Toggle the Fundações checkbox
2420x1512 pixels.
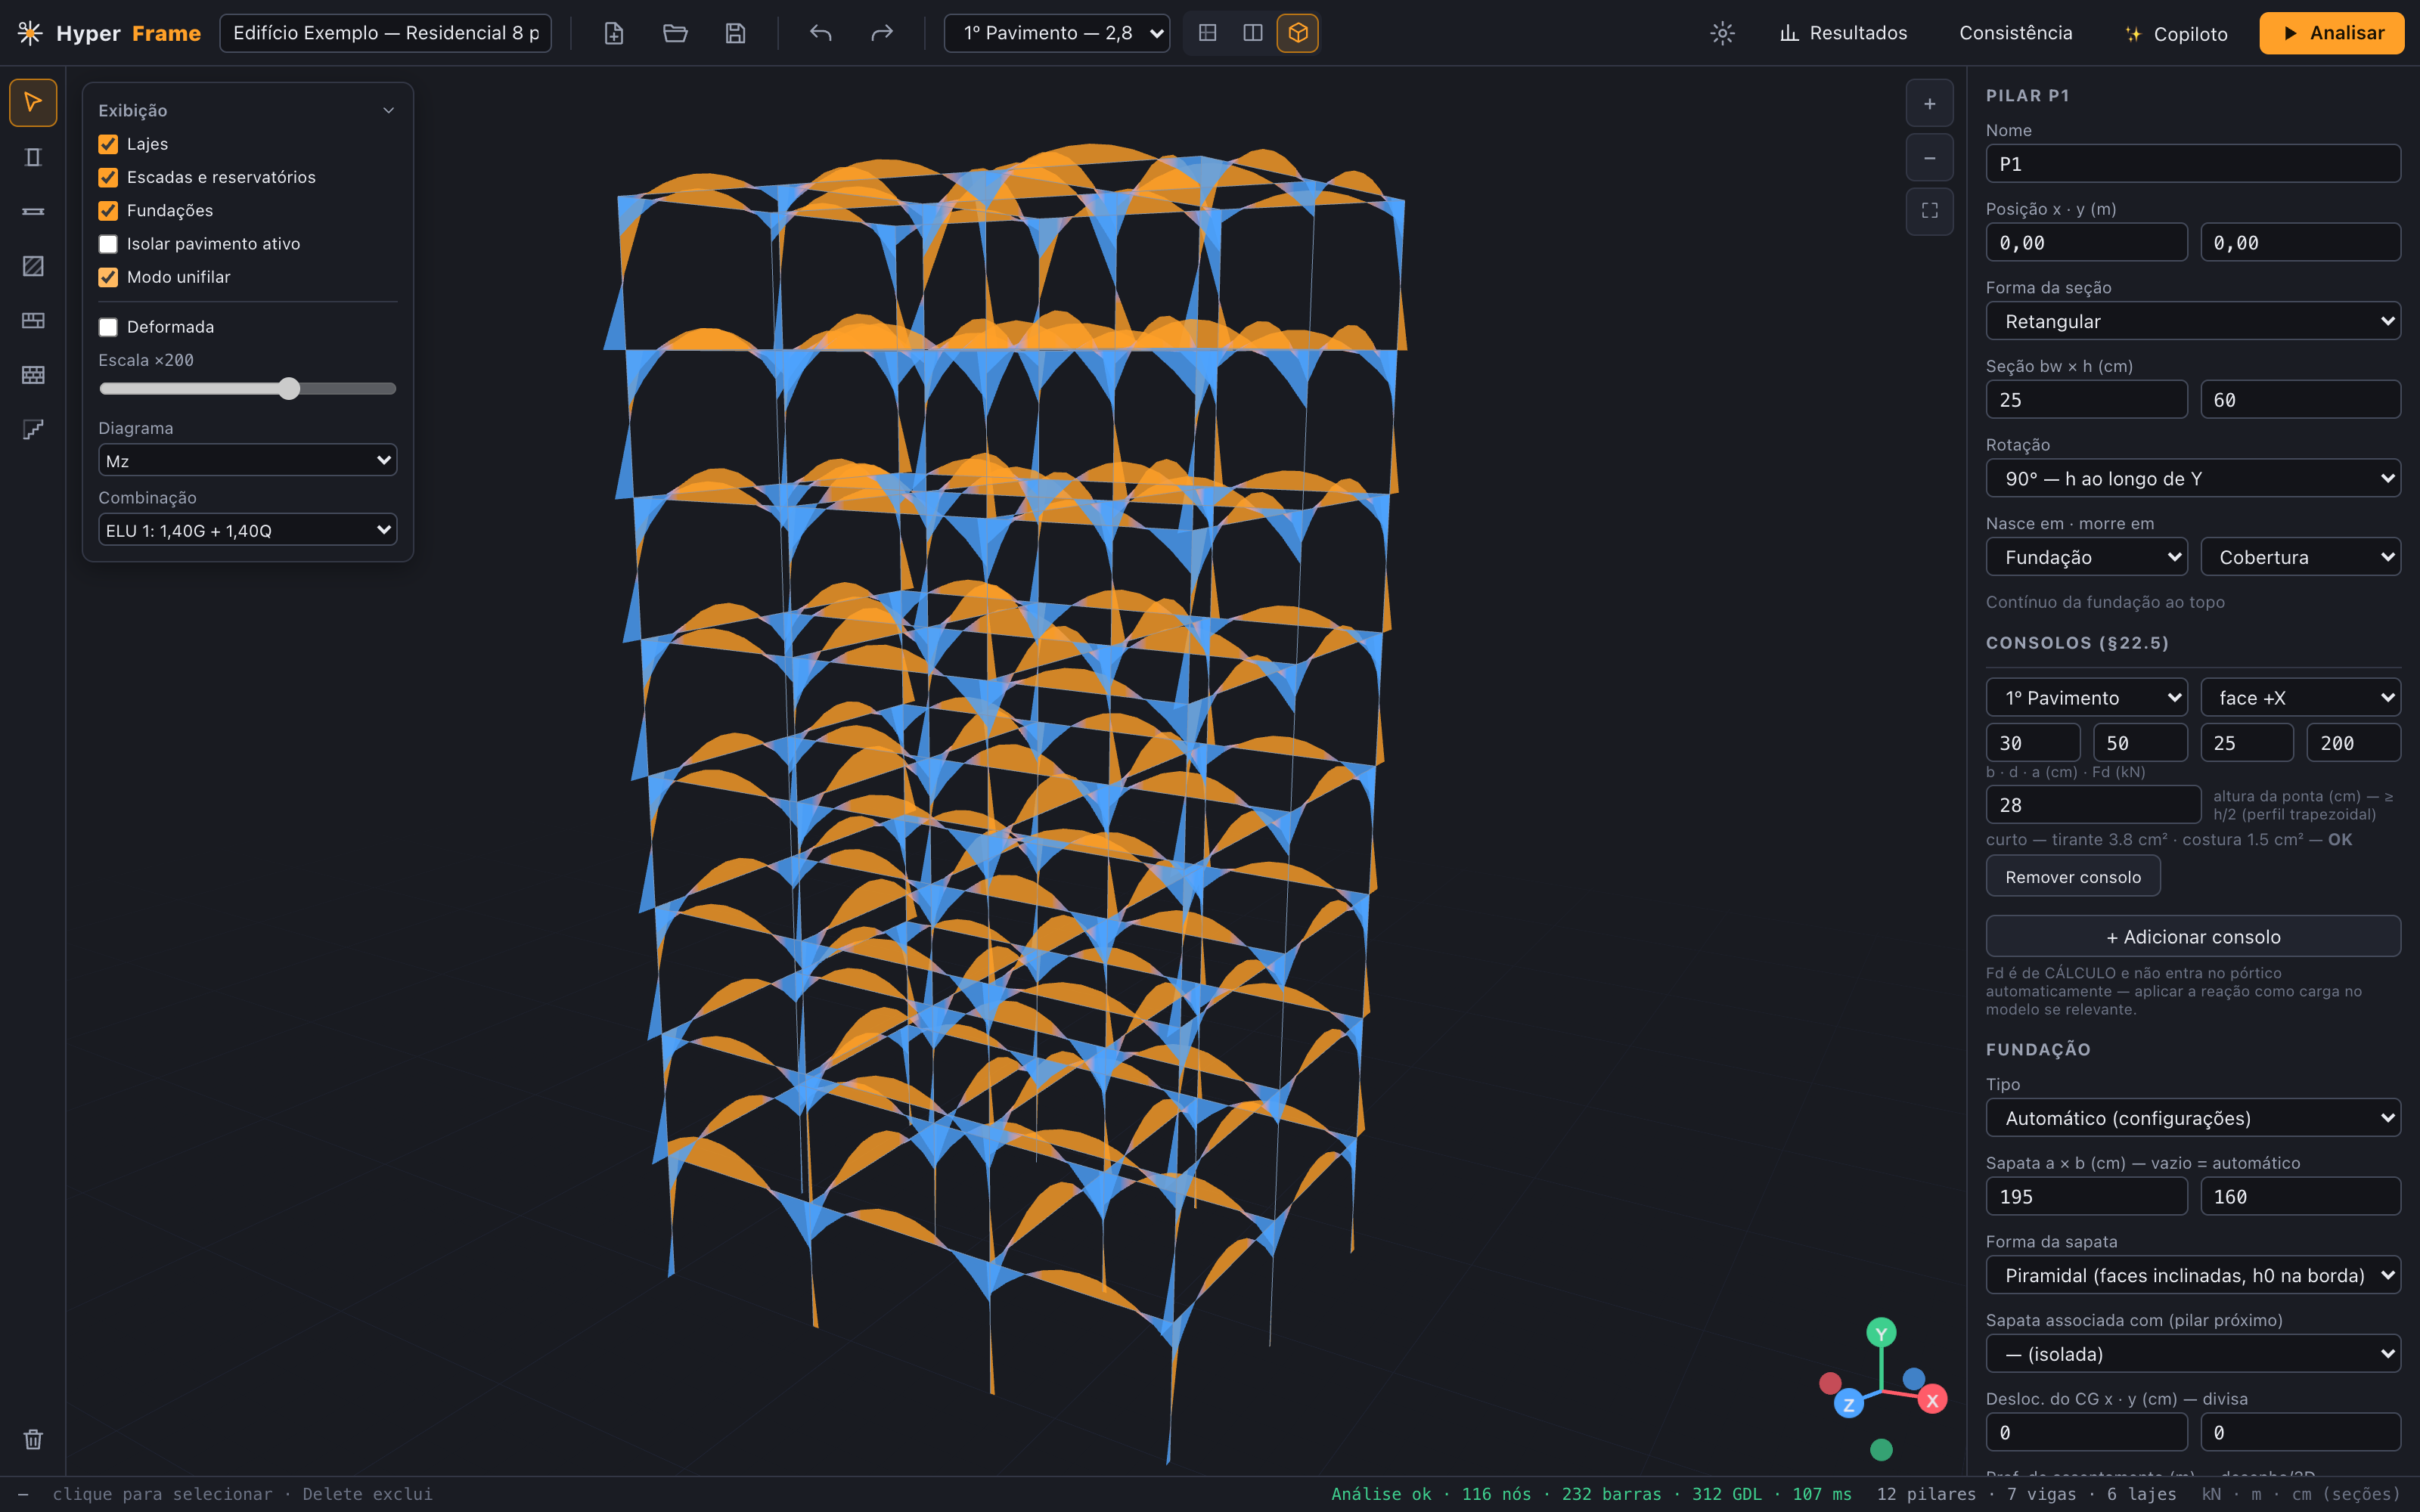[x=108, y=211]
